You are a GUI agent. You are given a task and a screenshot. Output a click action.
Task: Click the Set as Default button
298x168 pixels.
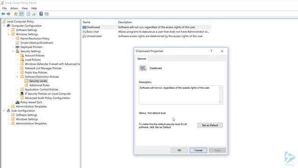[210, 126]
